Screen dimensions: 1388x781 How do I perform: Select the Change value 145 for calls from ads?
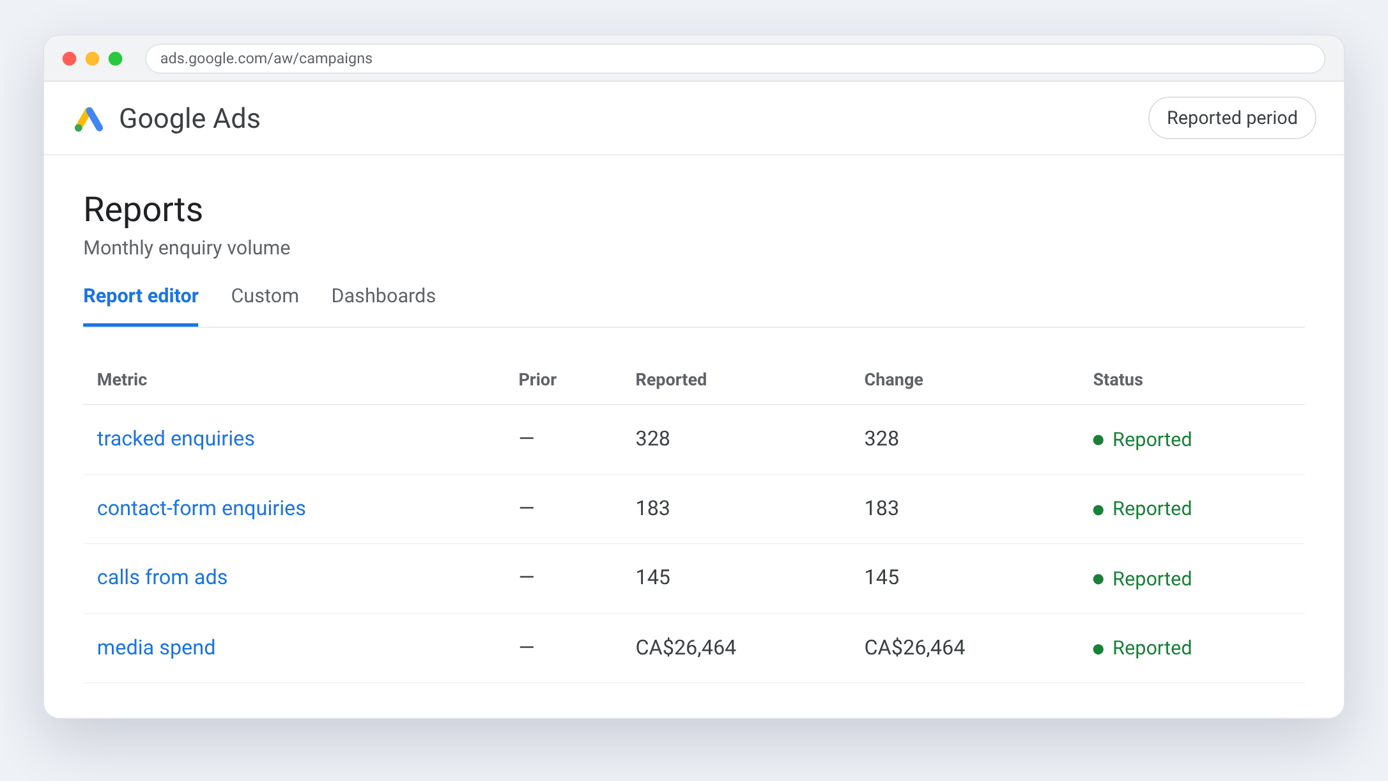pyautogui.click(x=881, y=577)
